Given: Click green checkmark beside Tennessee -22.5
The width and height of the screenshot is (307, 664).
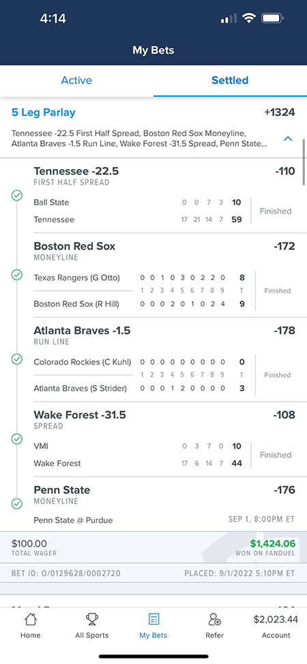Looking at the screenshot, I should [16, 195].
